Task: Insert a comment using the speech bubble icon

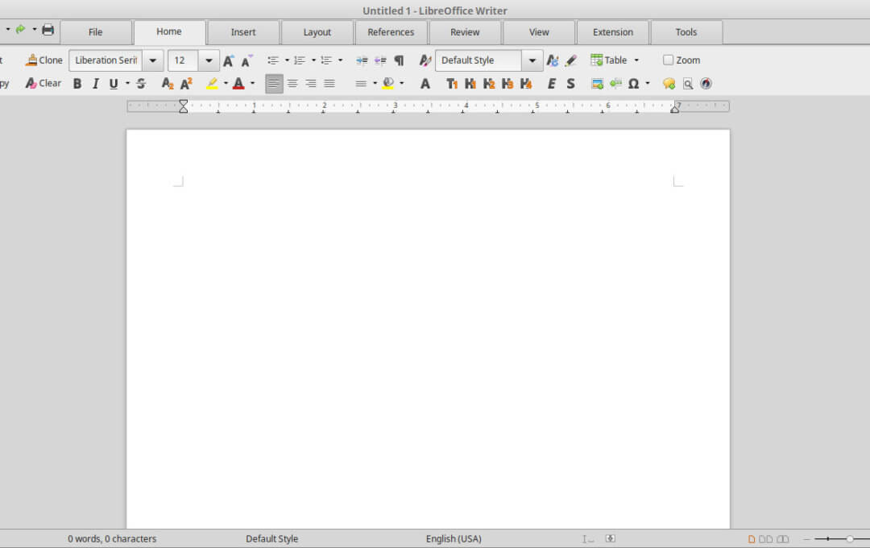Action: [x=669, y=84]
